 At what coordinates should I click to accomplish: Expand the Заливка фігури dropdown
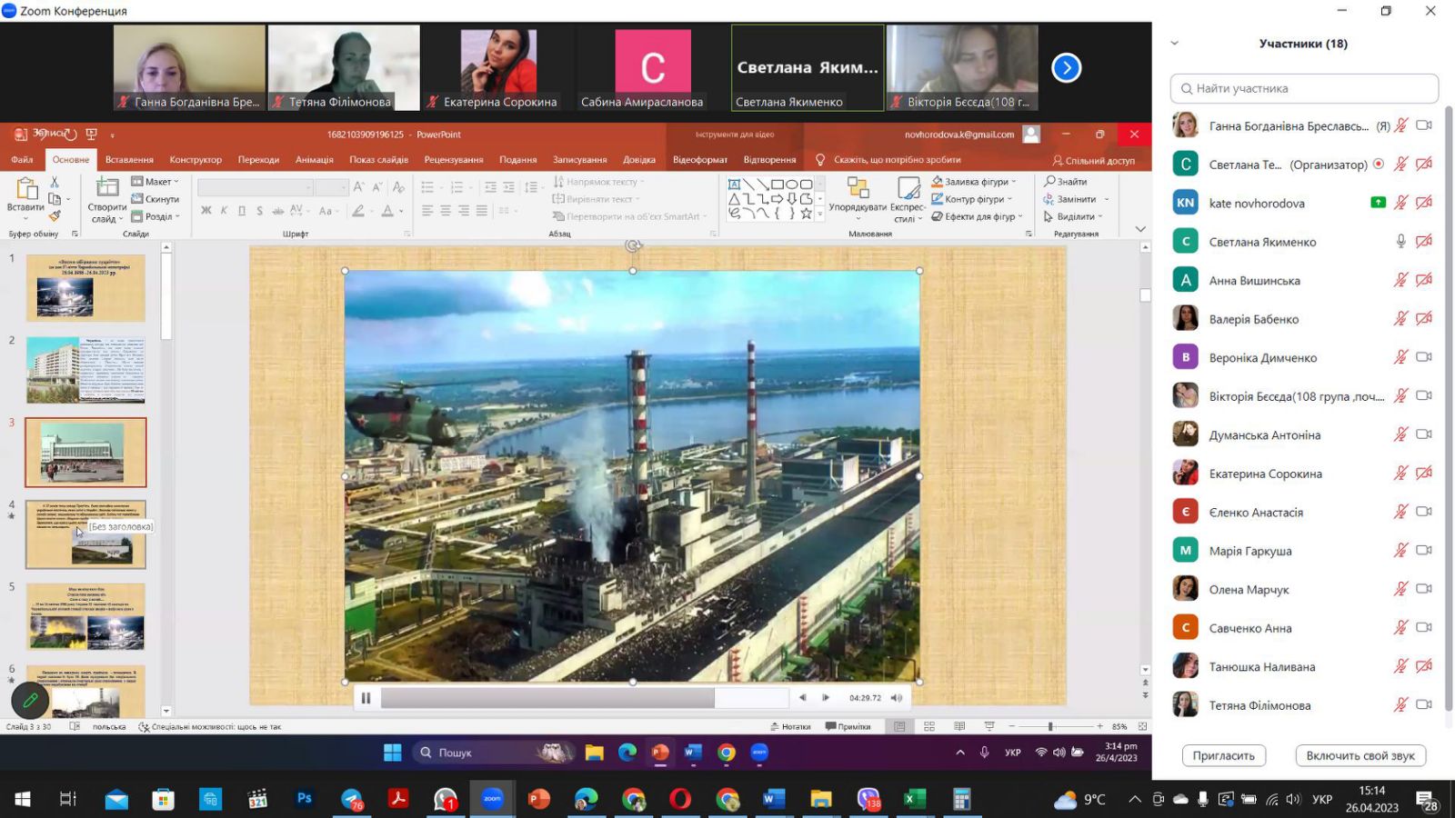1014,182
